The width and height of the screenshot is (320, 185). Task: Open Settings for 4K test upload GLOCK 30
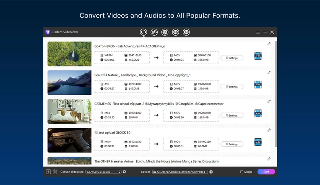(x=232, y=144)
